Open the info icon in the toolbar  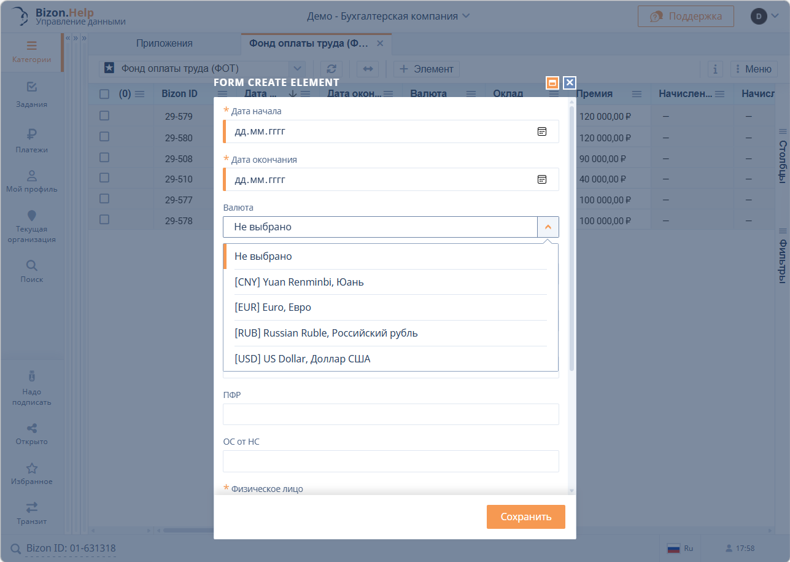(x=715, y=69)
